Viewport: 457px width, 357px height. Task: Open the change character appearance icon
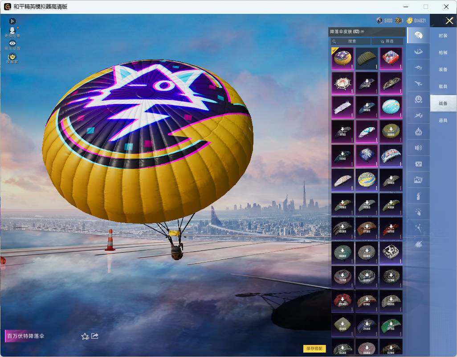pyautogui.click(x=12, y=32)
